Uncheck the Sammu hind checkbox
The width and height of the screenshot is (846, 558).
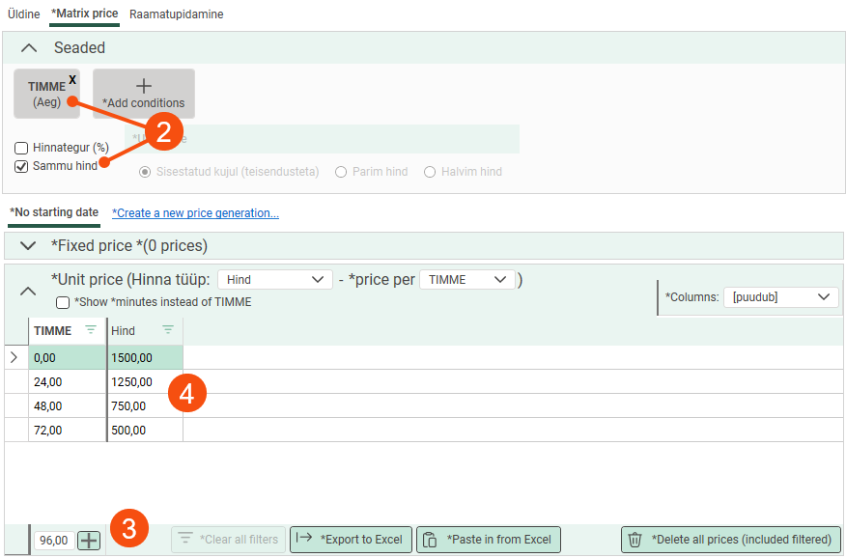[21, 166]
